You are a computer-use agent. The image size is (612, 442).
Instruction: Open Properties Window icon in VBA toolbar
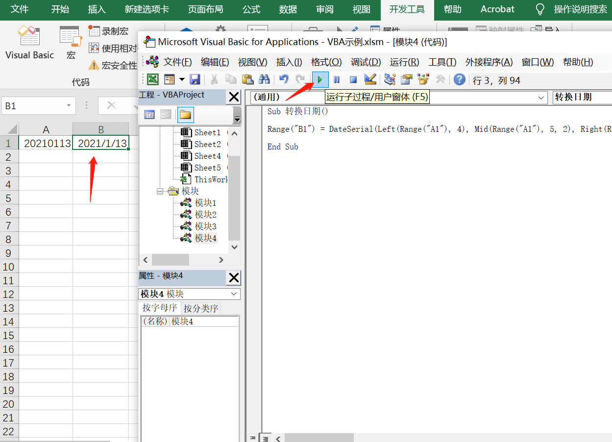[407, 79]
